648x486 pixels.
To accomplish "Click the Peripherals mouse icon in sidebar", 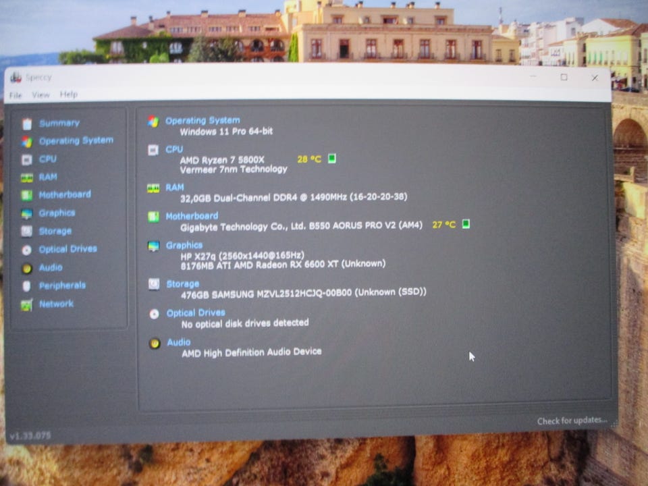I will [26, 286].
